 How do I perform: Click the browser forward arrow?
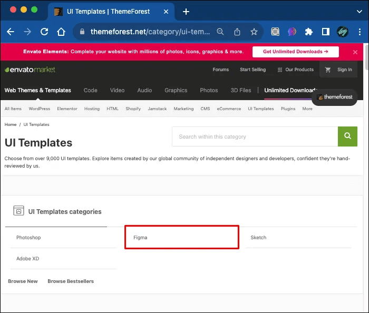(x=27, y=32)
